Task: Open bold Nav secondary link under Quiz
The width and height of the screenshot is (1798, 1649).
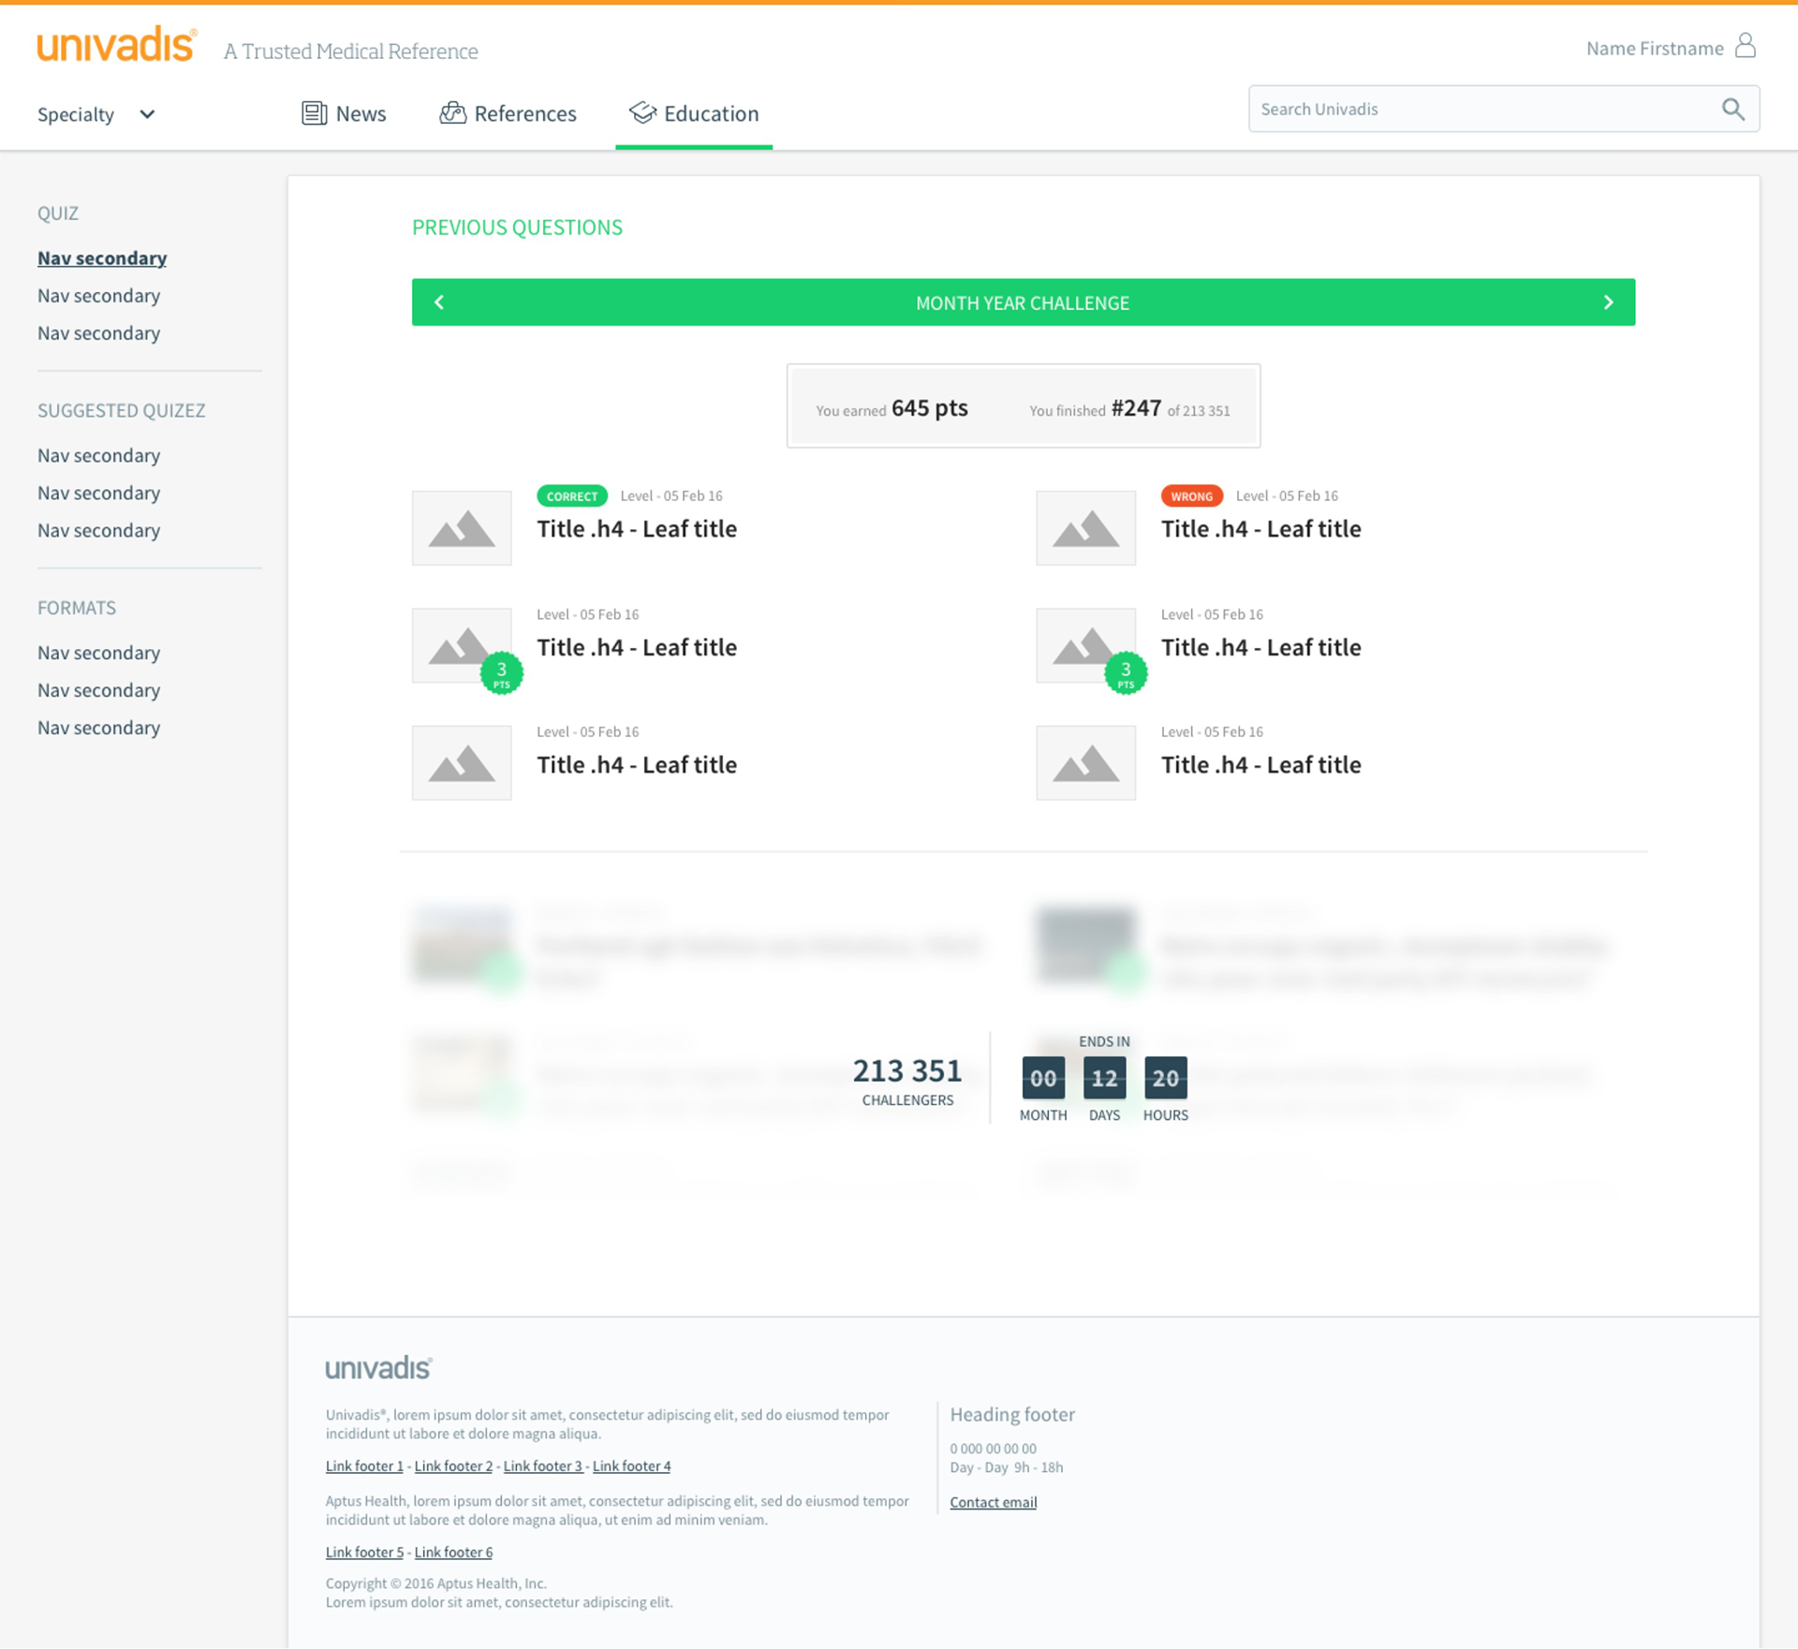Action: (x=102, y=258)
